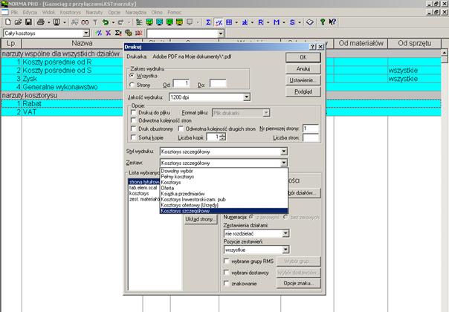Viewport: 449px width, 312px height.
Task: Click the help question mark dialog icon
Action: coord(312,47)
